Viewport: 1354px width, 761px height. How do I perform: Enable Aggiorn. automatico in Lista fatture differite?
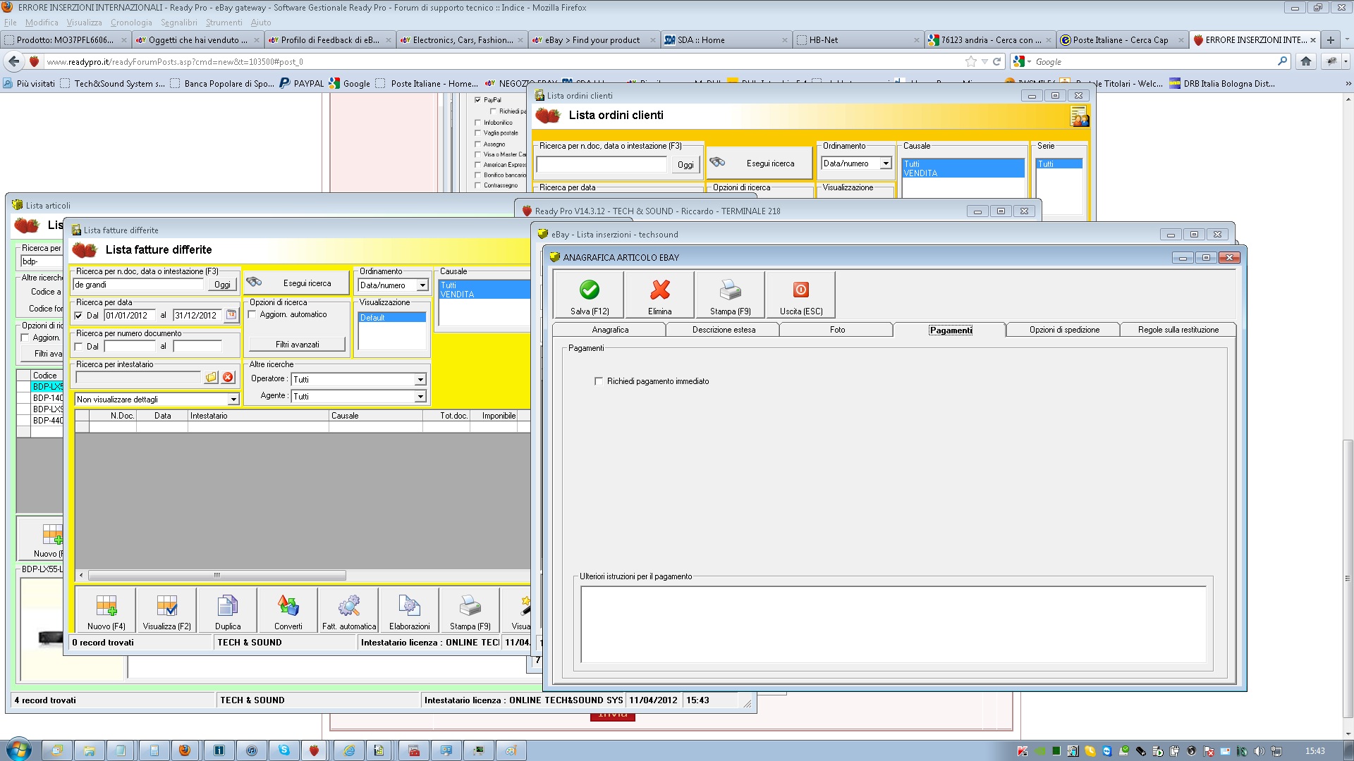(x=252, y=315)
